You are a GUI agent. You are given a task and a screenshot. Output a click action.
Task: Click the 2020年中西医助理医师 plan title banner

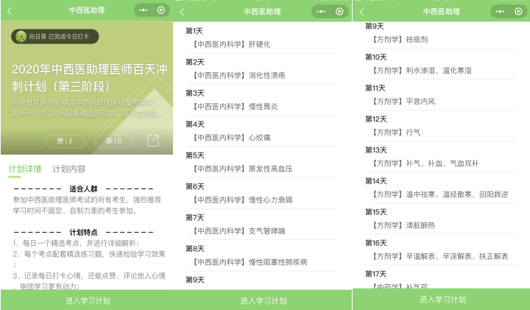pyautogui.click(x=86, y=77)
